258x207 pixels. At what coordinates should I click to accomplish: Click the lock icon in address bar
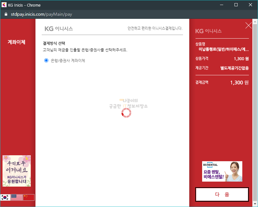(x=6, y=14)
